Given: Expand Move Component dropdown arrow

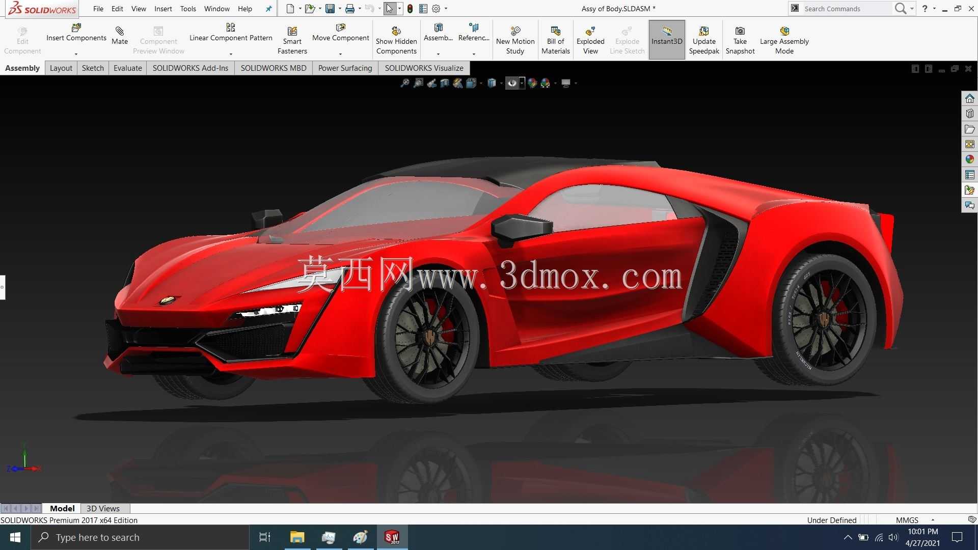Looking at the screenshot, I should tap(340, 54).
